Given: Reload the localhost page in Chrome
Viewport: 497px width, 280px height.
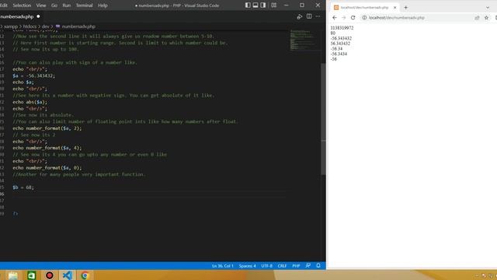Looking at the screenshot, I should 353,17.
